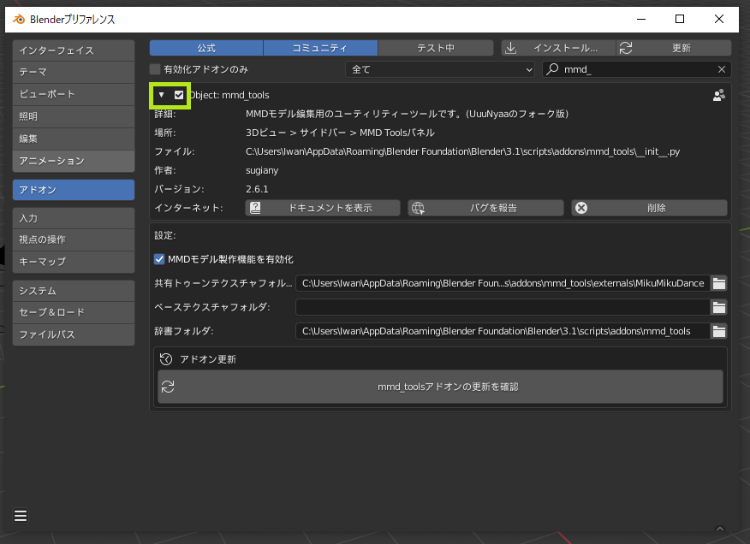Open the 編集 preferences section
The image size is (750, 544).
[x=74, y=139]
